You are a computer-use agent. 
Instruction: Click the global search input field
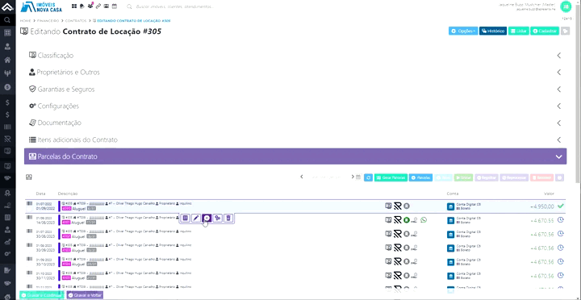[x=174, y=6]
